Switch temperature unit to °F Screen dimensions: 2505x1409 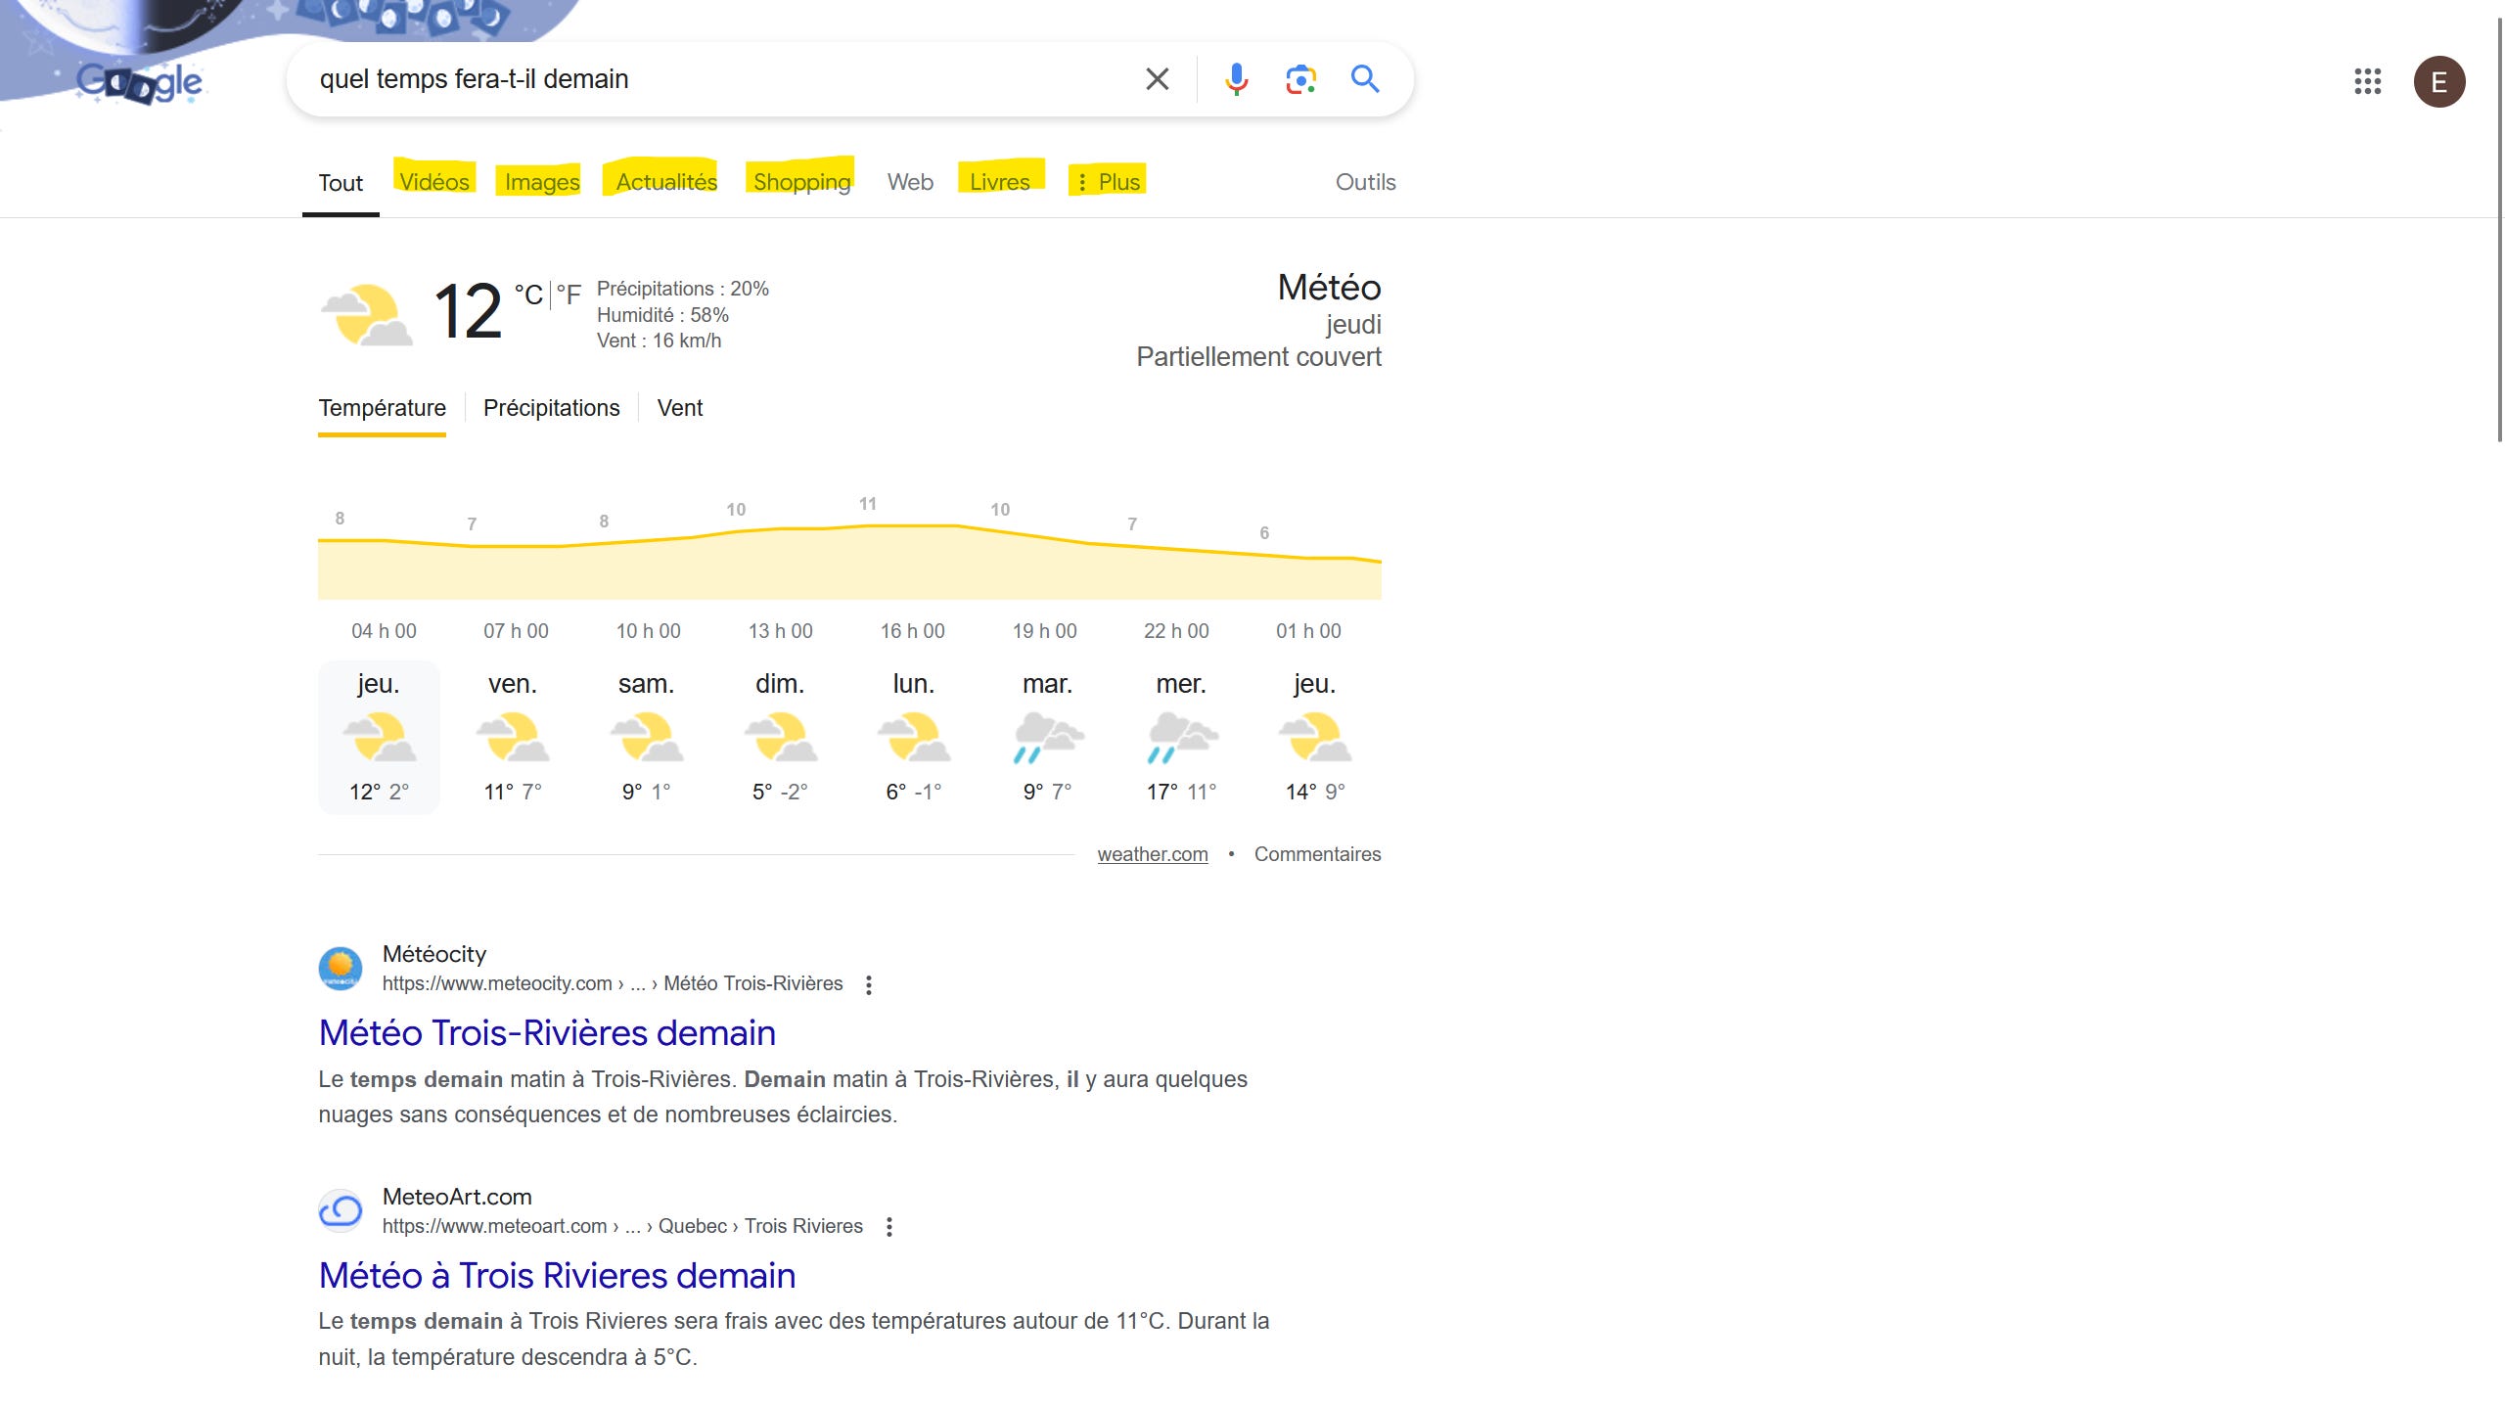pyautogui.click(x=569, y=295)
